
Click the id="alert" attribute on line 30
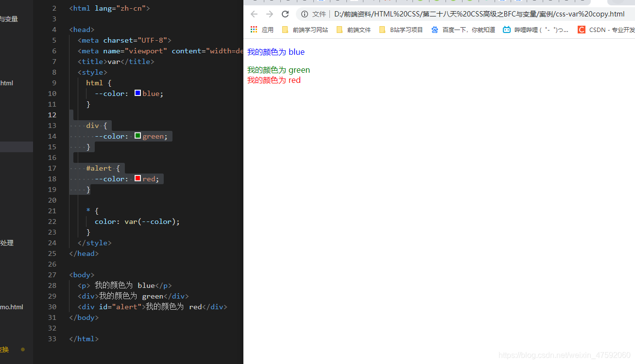tap(120, 307)
